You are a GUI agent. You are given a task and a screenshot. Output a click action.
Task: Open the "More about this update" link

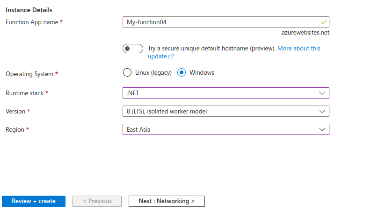[299, 49]
